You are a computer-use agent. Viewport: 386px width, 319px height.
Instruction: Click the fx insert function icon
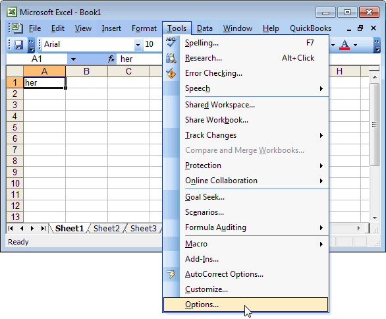(x=111, y=59)
